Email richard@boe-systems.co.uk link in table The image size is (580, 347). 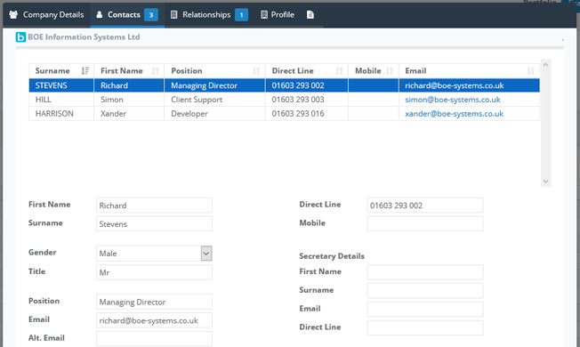[455, 85]
